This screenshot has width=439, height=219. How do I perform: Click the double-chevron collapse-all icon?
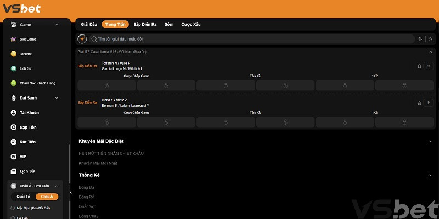431,39
